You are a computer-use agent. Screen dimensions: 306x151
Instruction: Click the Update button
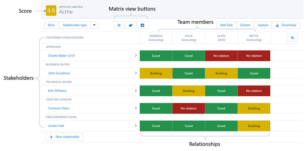tap(263, 25)
